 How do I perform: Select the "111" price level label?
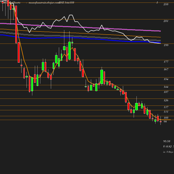click(x=166, y=112)
